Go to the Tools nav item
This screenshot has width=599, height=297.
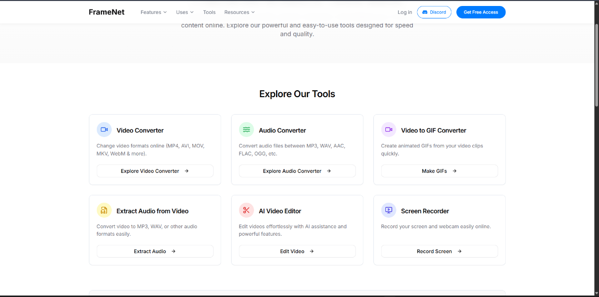[209, 12]
